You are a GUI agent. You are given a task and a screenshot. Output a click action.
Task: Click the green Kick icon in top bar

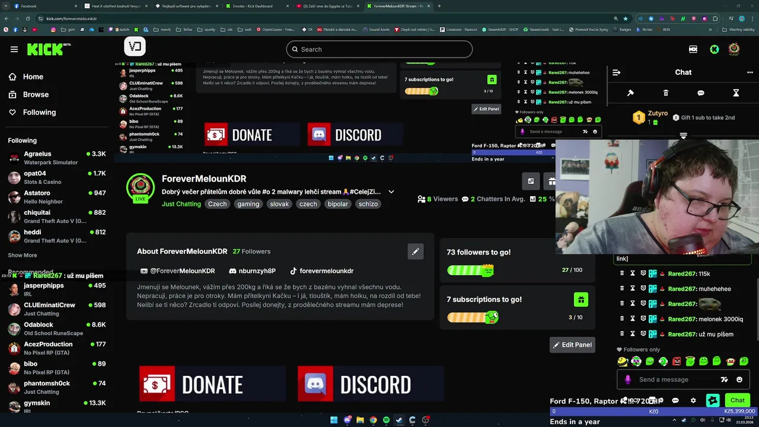714,49
